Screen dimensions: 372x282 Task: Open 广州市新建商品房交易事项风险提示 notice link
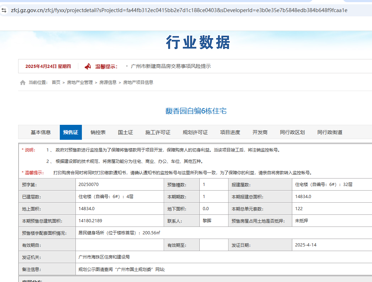tap(171, 66)
